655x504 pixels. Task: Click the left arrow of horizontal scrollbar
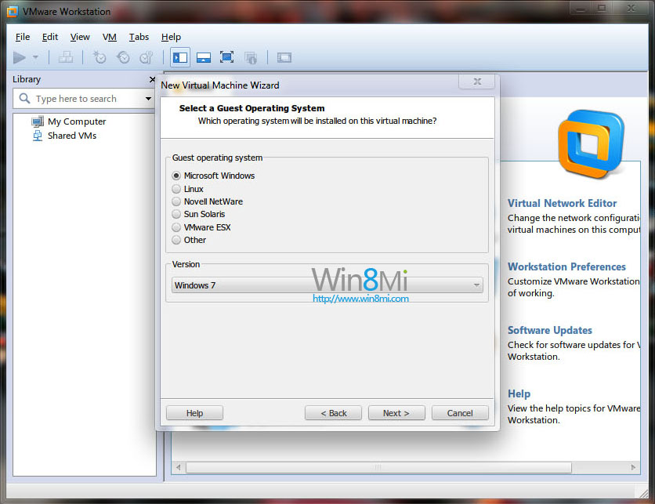178,467
